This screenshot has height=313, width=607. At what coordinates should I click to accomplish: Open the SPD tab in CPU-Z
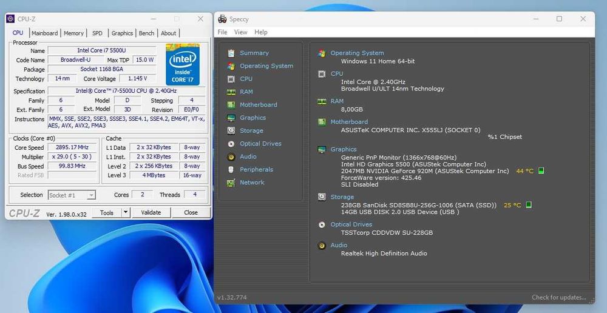(98, 33)
